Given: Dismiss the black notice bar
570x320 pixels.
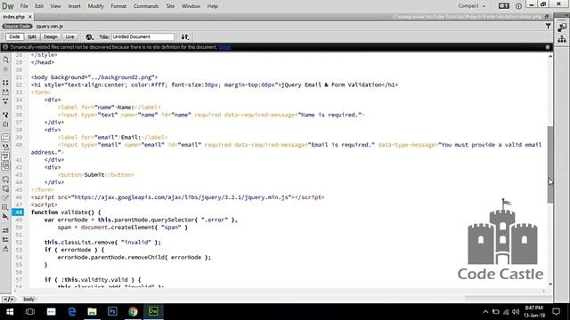Looking at the screenshot, I should click(548, 47).
